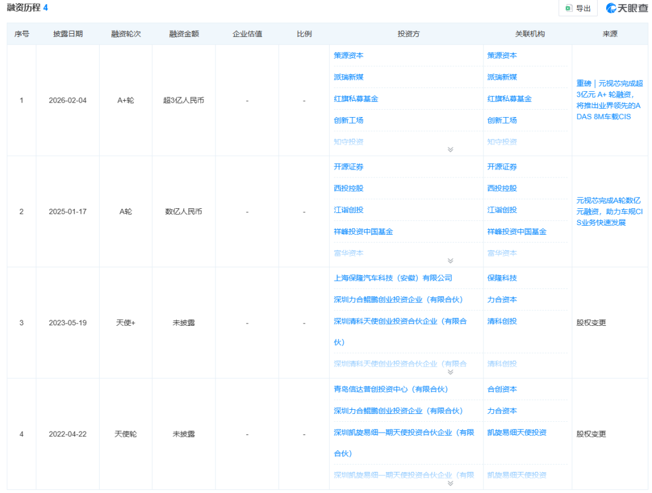The image size is (652, 493).
Task: Select date cell 2026-02-04
Action: tap(68, 100)
